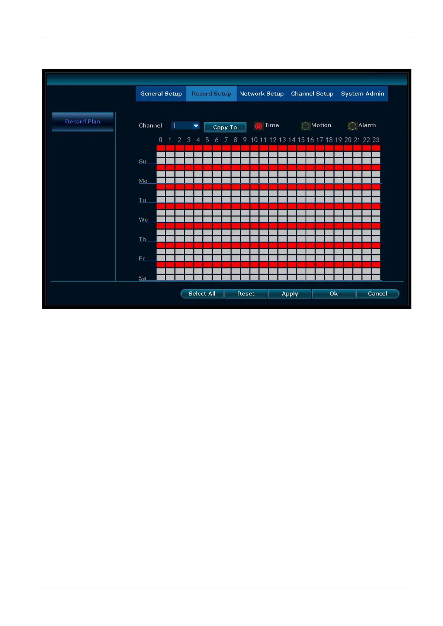This screenshot has height=626, width=443.
Task: Click the Copy To button
Action: pos(225,127)
